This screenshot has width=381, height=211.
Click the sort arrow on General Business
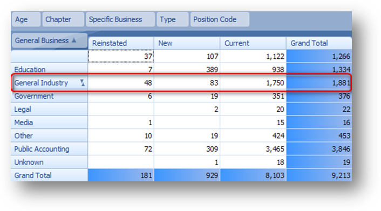pyautogui.click(x=74, y=40)
